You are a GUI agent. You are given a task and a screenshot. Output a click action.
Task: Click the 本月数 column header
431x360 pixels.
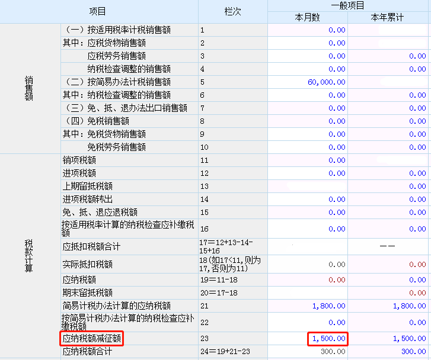click(308, 17)
